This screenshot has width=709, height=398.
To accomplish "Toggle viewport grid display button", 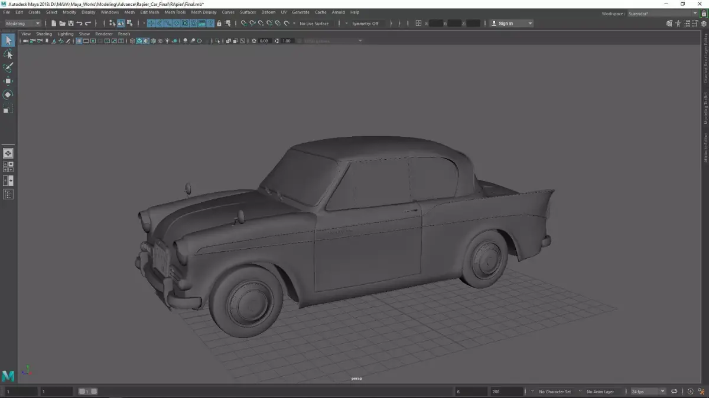I will coord(79,41).
